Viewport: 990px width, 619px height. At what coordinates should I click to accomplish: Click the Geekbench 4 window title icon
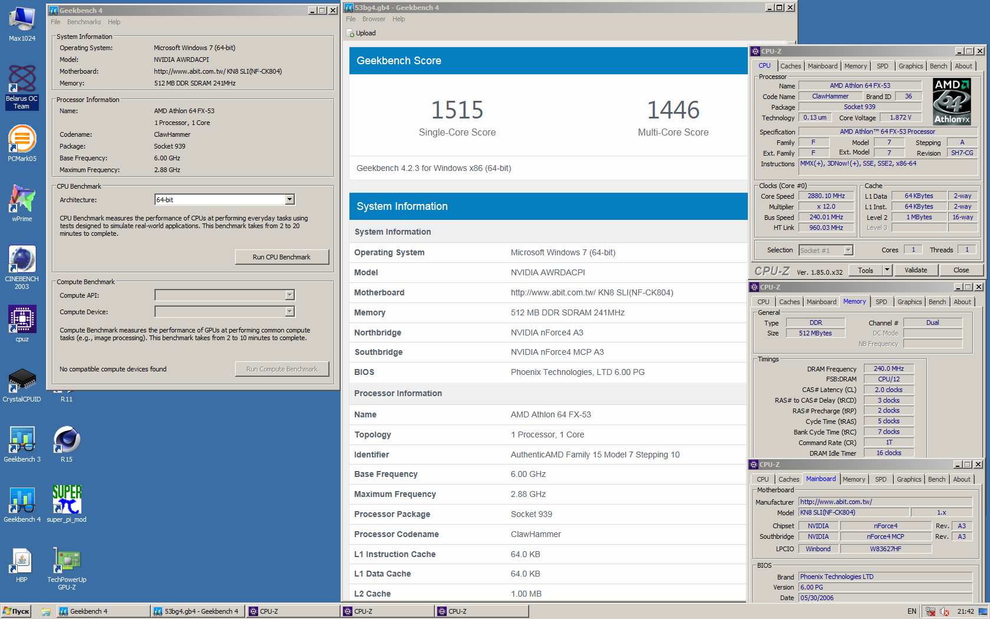pos(54,10)
